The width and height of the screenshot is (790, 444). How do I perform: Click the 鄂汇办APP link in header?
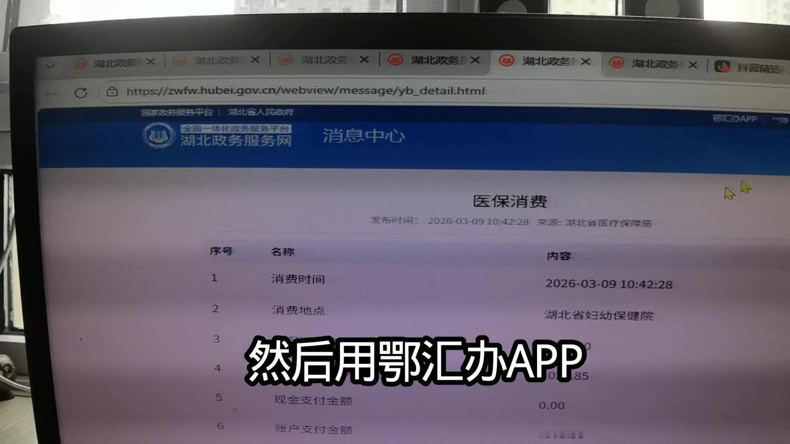tap(734, 118)
